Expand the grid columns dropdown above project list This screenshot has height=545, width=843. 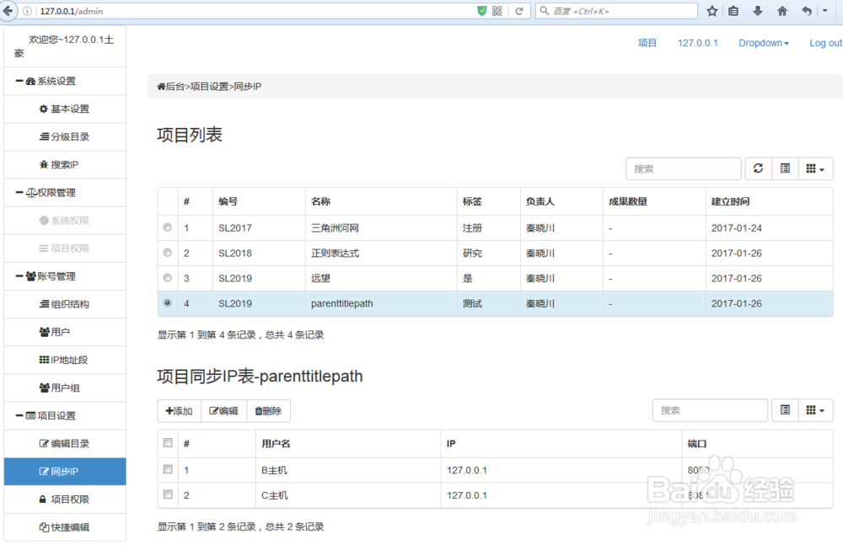click(x=814, y=168)
